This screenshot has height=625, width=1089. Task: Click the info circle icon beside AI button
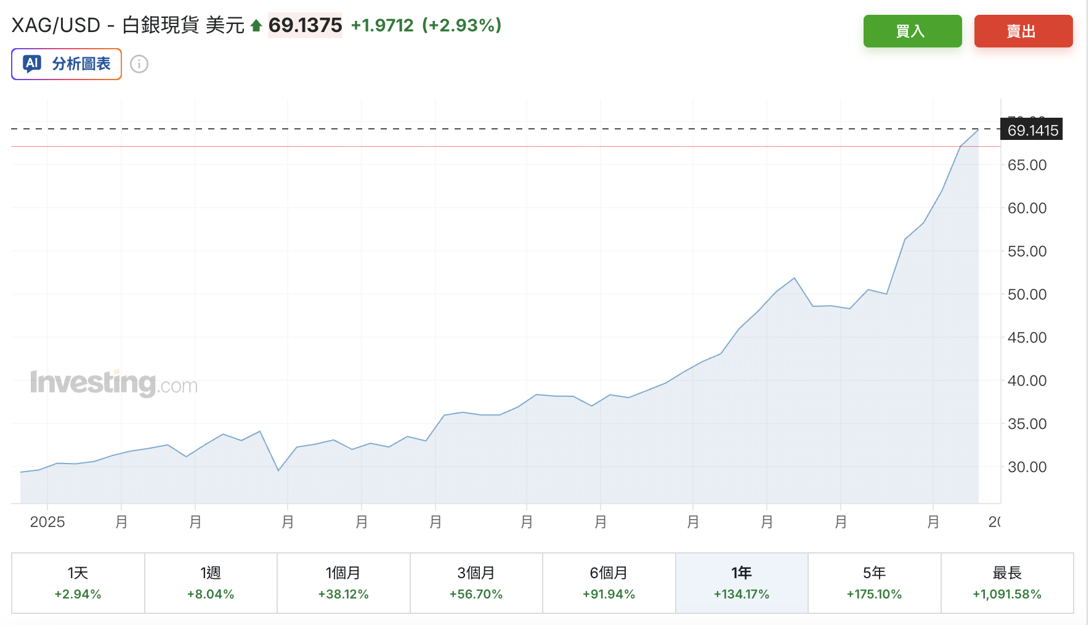tap(139, 64)
